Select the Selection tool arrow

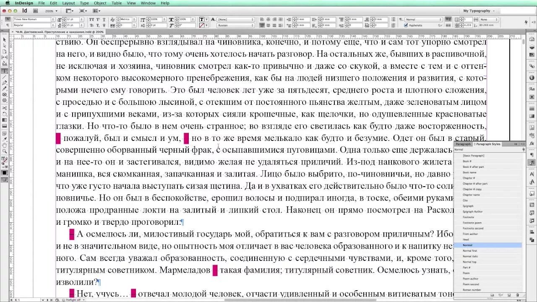coord(5,39)
